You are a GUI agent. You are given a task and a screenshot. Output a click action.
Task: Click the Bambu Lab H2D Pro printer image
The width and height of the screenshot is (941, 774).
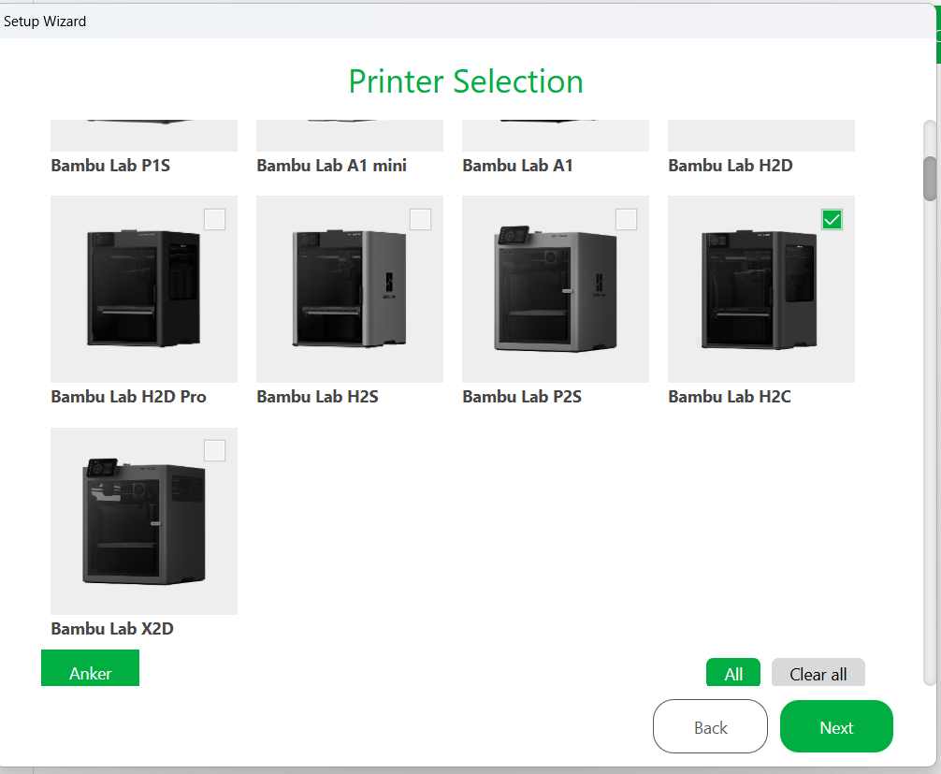tap(144, 289)
